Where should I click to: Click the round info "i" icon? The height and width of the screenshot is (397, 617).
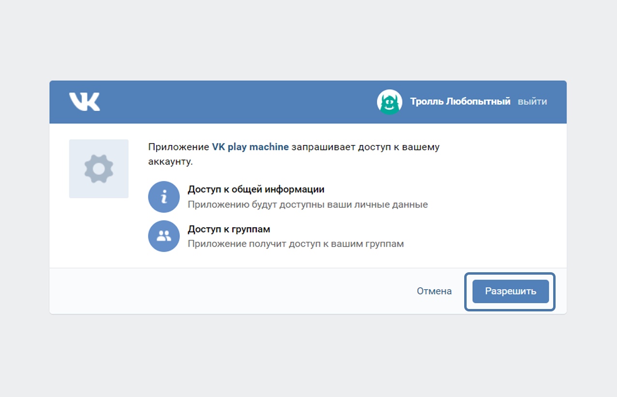pos(164,197)
